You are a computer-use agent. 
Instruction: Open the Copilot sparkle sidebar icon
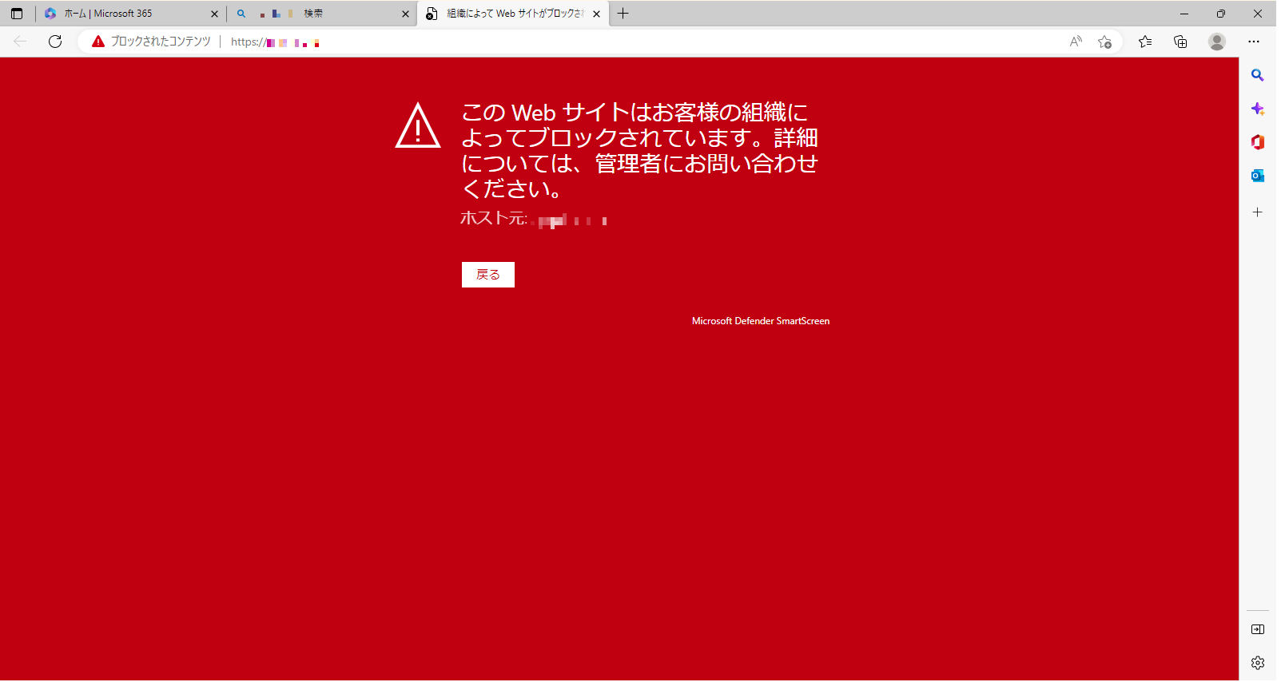1258,109
